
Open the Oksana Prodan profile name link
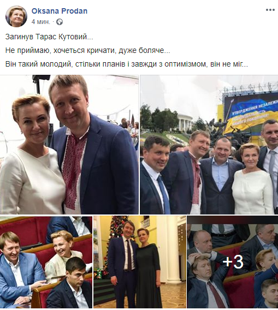(60, 11)
